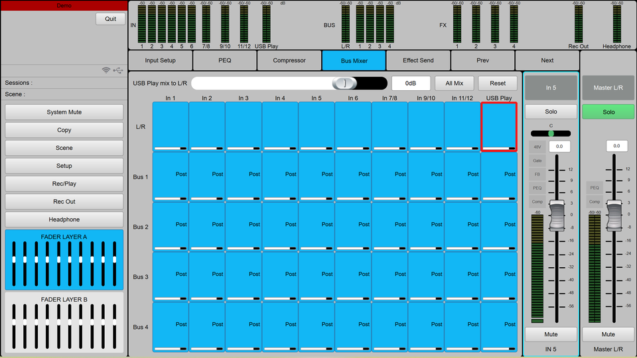Select the In 1 to Bus 1 send cell

171,176
